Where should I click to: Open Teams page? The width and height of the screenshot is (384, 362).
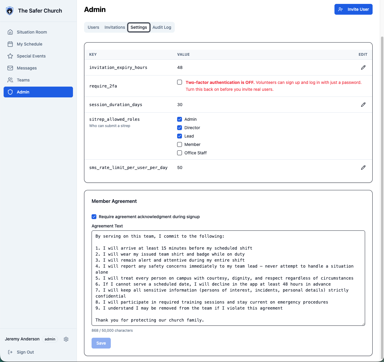pos(38,80)
